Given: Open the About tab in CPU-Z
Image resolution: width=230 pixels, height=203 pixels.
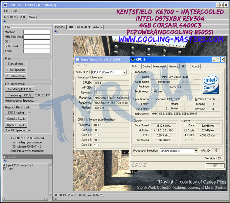Looking at the screenshot, I should pos(195,66).
